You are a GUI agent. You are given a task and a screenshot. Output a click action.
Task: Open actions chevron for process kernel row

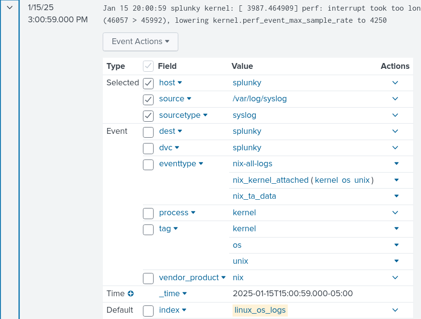tap(395, 213)
